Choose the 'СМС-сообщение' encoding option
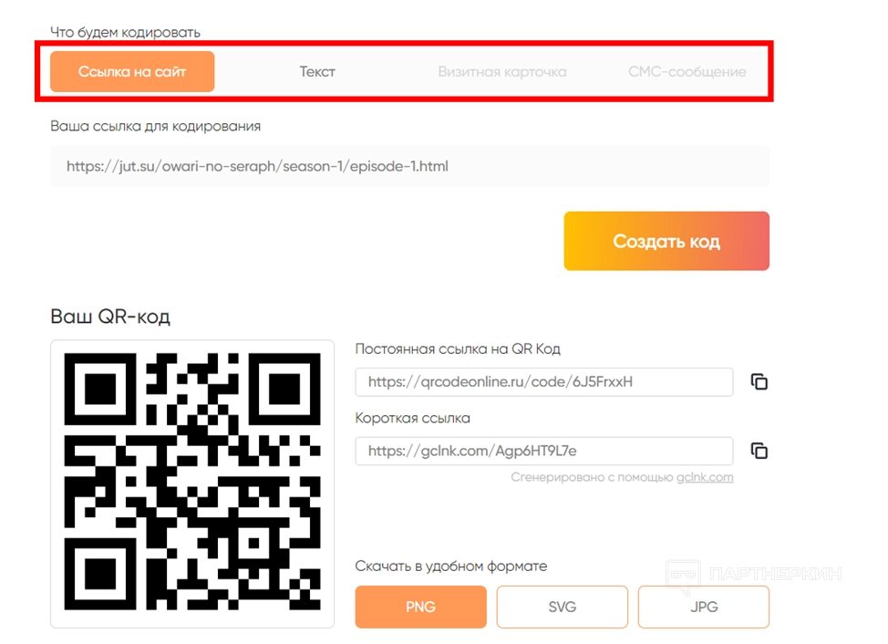888x644 pixels. 687,72
